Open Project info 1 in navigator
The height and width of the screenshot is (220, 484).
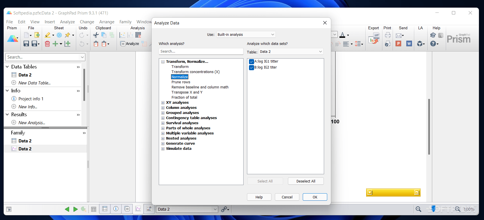point(31,99)
